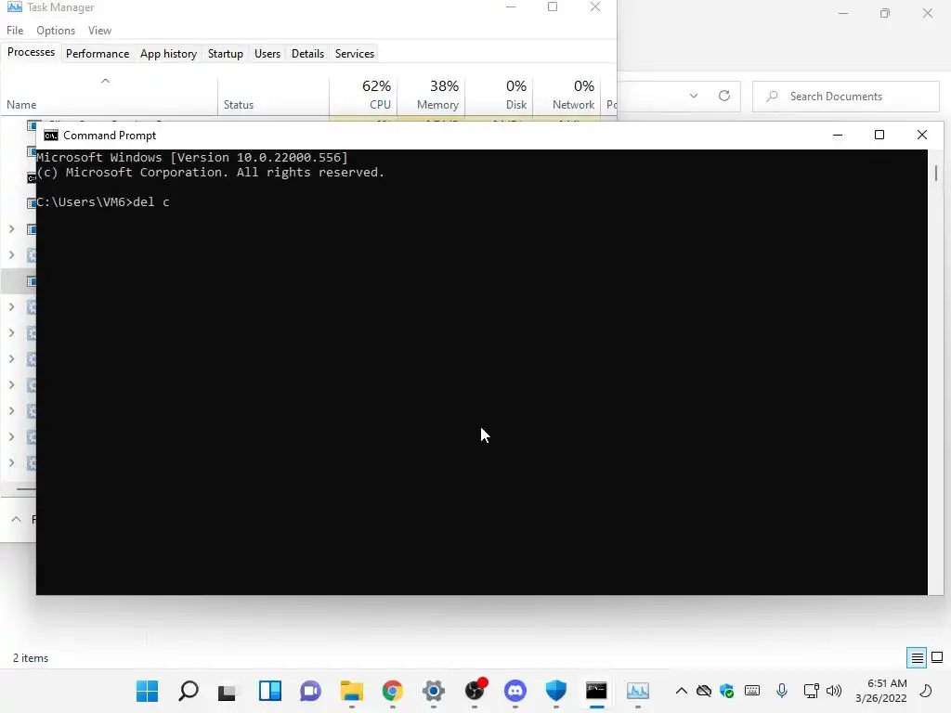951x713 pixels.
Task: Switch to the App history tab
Action: coord(169,53)
